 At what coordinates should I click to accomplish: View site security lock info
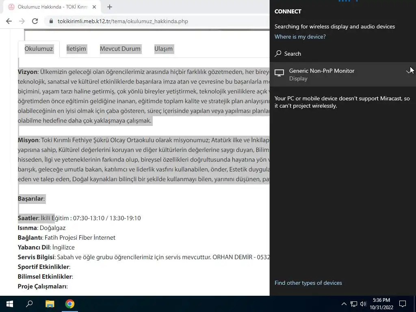52,21
